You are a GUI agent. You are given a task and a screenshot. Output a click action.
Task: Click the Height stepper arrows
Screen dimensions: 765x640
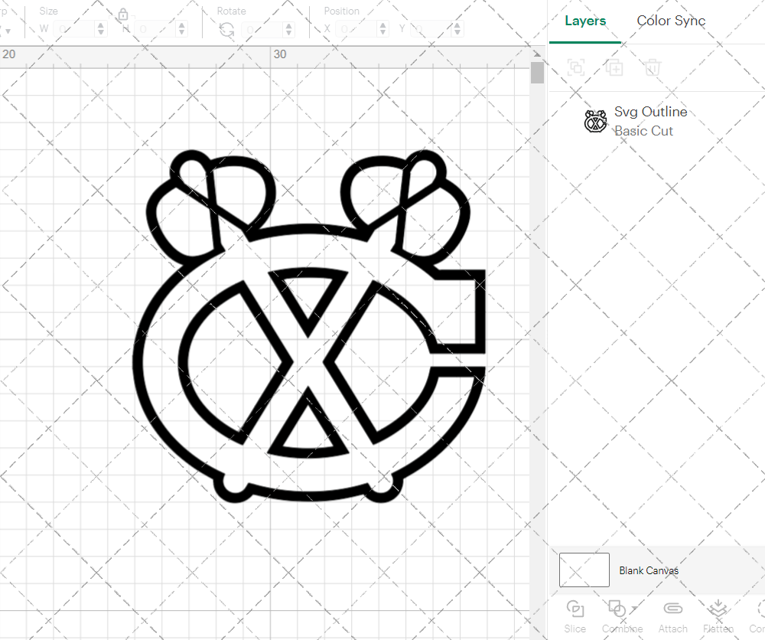181,29
